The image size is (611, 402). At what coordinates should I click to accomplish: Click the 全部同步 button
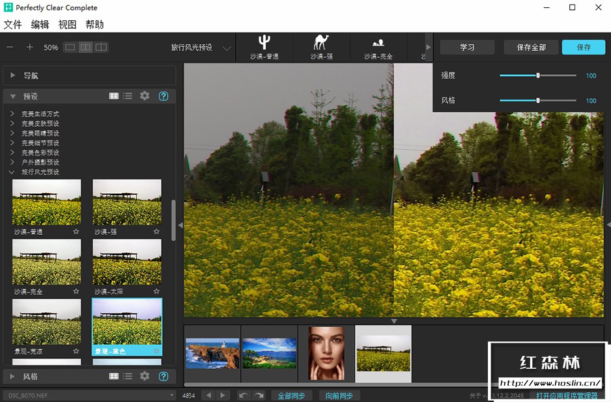[x=291, y=395]
